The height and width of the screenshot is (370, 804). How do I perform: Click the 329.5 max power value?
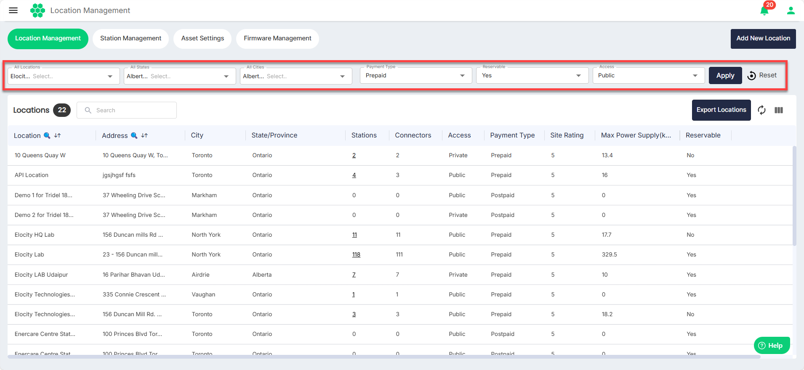tap(609, 255)
